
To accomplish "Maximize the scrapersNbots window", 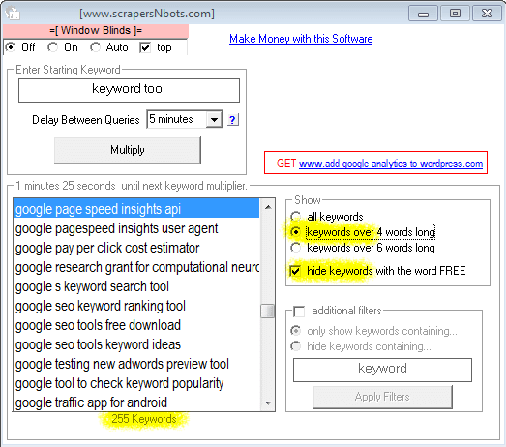I will pos(455,14).
